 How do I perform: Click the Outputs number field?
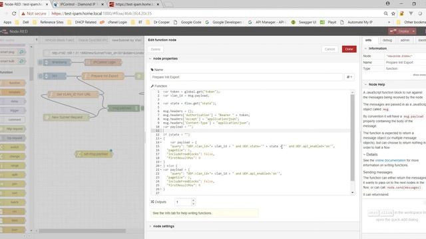183,202
